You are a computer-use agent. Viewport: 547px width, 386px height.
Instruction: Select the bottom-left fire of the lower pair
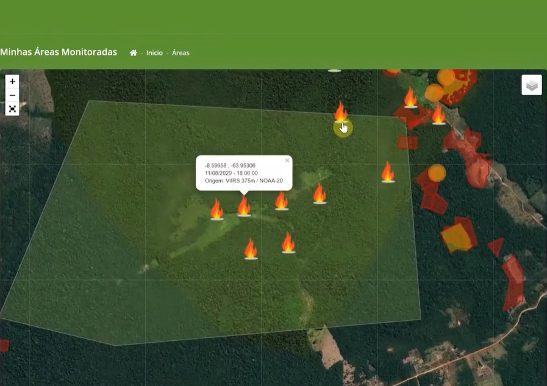click(x=251, y=249)
